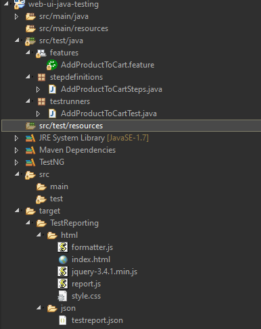Click the testrunners package icon

click(41, 101)
